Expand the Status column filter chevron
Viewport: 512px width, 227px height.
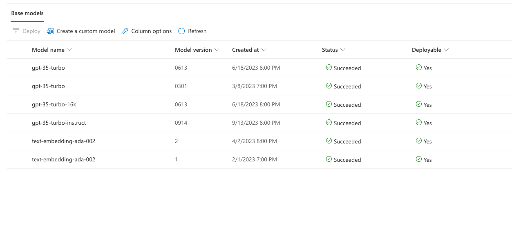click(x=343, y=50)
